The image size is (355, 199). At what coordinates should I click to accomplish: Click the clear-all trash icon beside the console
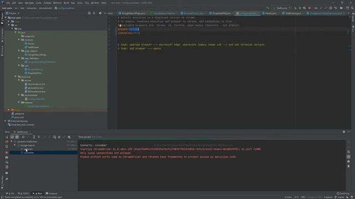click(348, 166)
